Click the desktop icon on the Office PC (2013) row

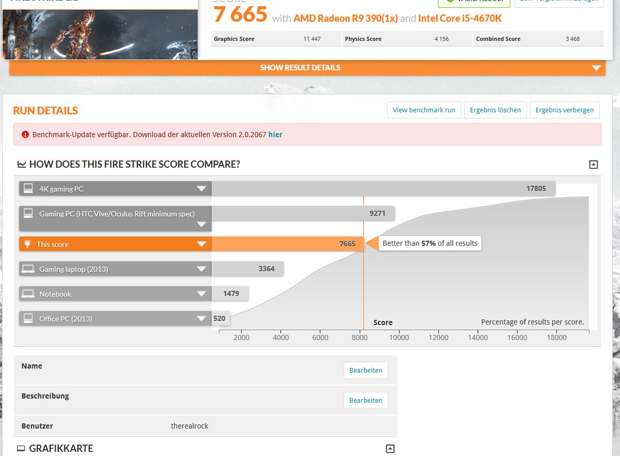[x=28, y=318]
